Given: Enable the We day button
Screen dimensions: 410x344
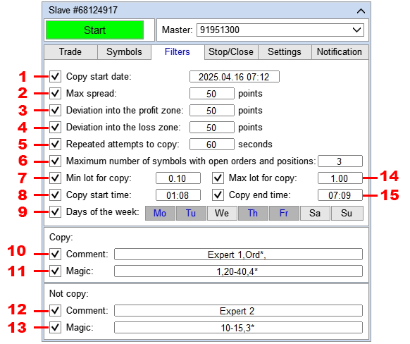Looking at the screenshot, I should point(222,213).
